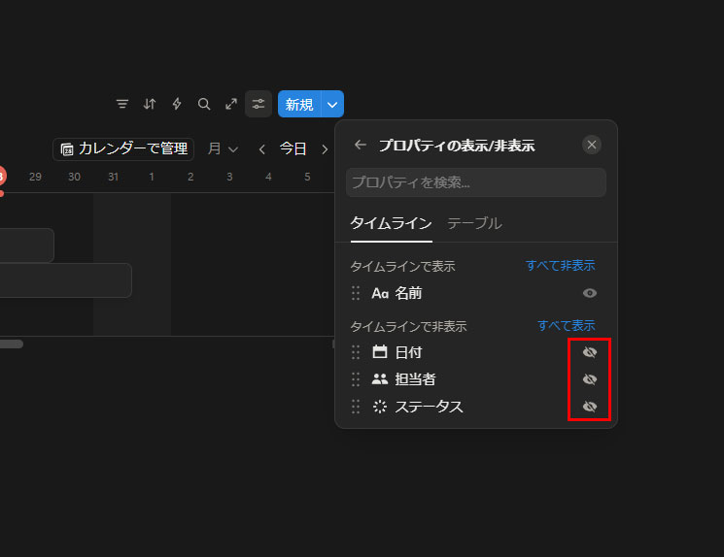Hide the 名前 property using eye icon
724x557 pixels.
click(x=589, y=293)
